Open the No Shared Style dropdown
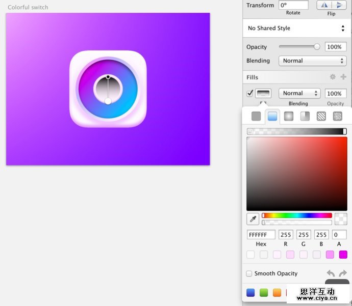 point(296,28)
